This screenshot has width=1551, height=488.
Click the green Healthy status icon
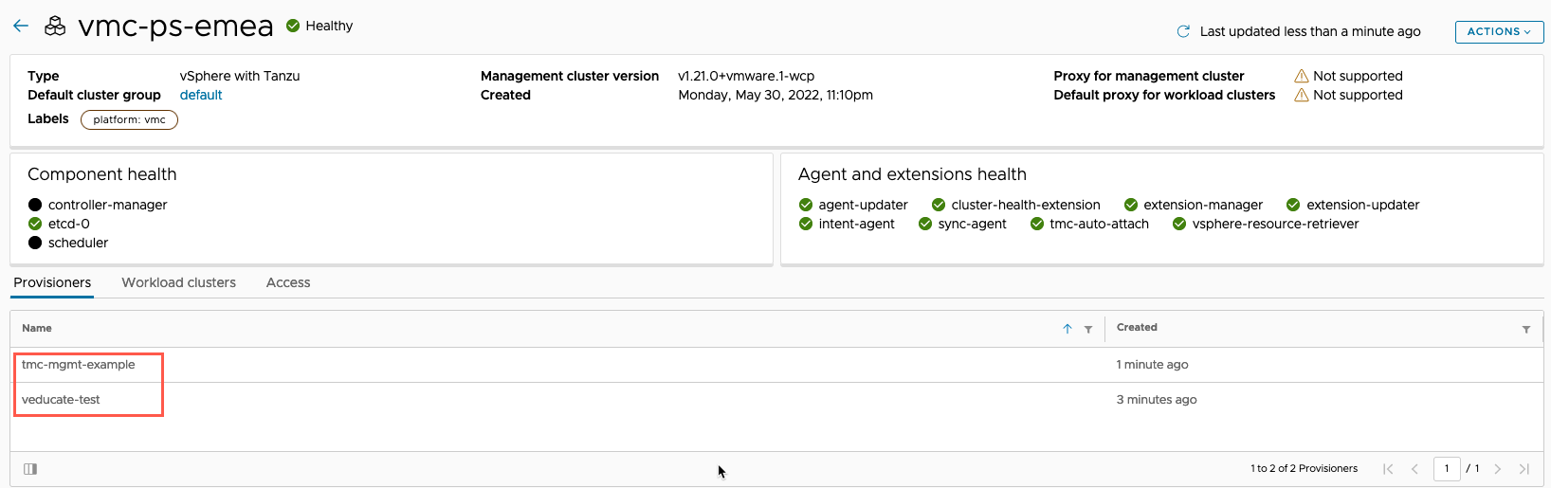tap(293, 26)
